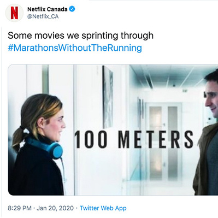Open the 8:29 PM tweet timestamp
218x218 pixels.
click(x=20, y=208)
